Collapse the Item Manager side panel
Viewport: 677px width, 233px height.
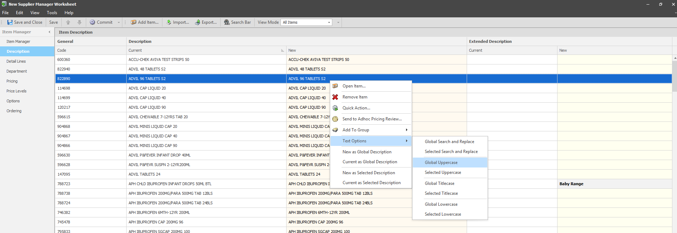(49, 32)
